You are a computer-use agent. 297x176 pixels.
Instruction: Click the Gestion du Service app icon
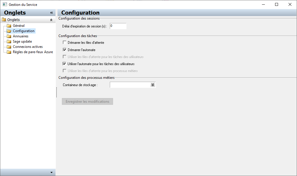click(x=5, y=4)
